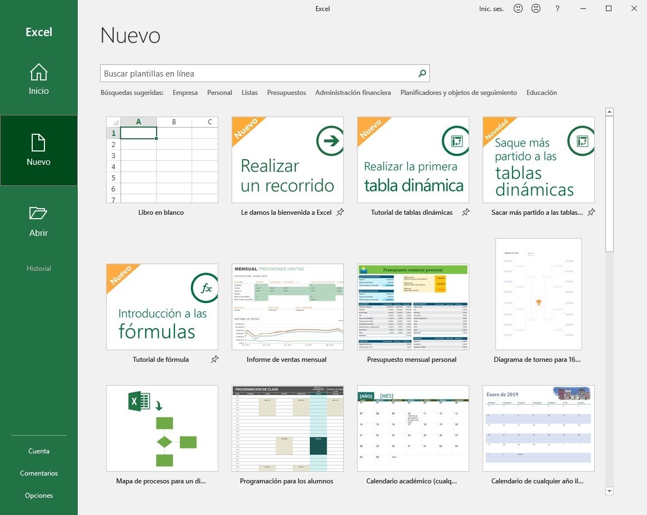This screenshot has height=515, width=647.
Task: Search suggested category Administración financiera
Action: (x=353, y=93)
